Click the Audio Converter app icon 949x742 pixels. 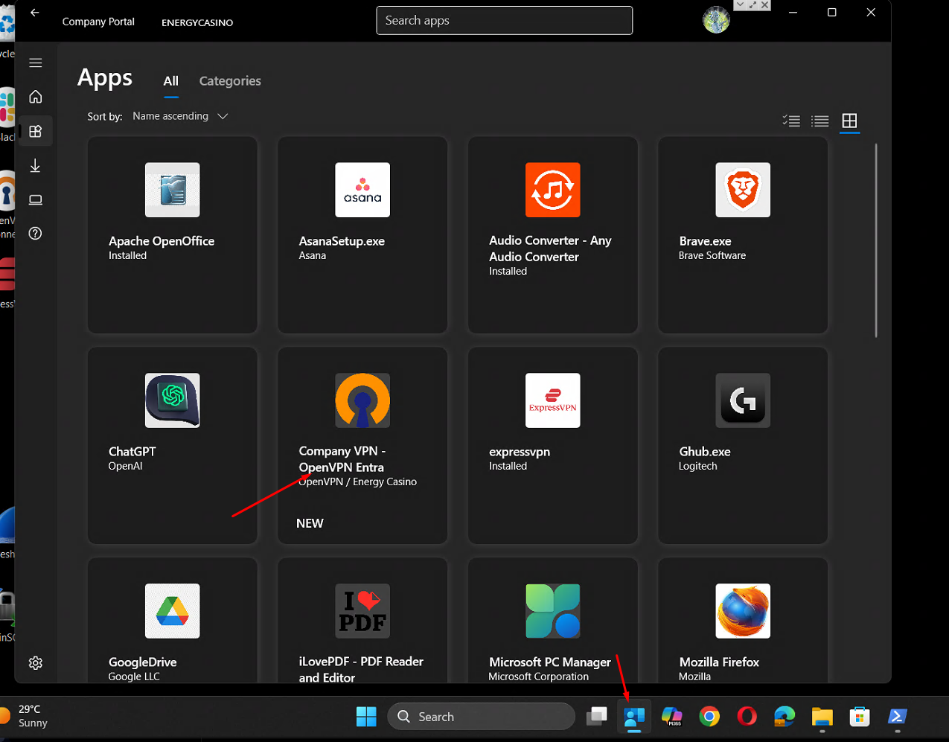[x=552, y=190]
